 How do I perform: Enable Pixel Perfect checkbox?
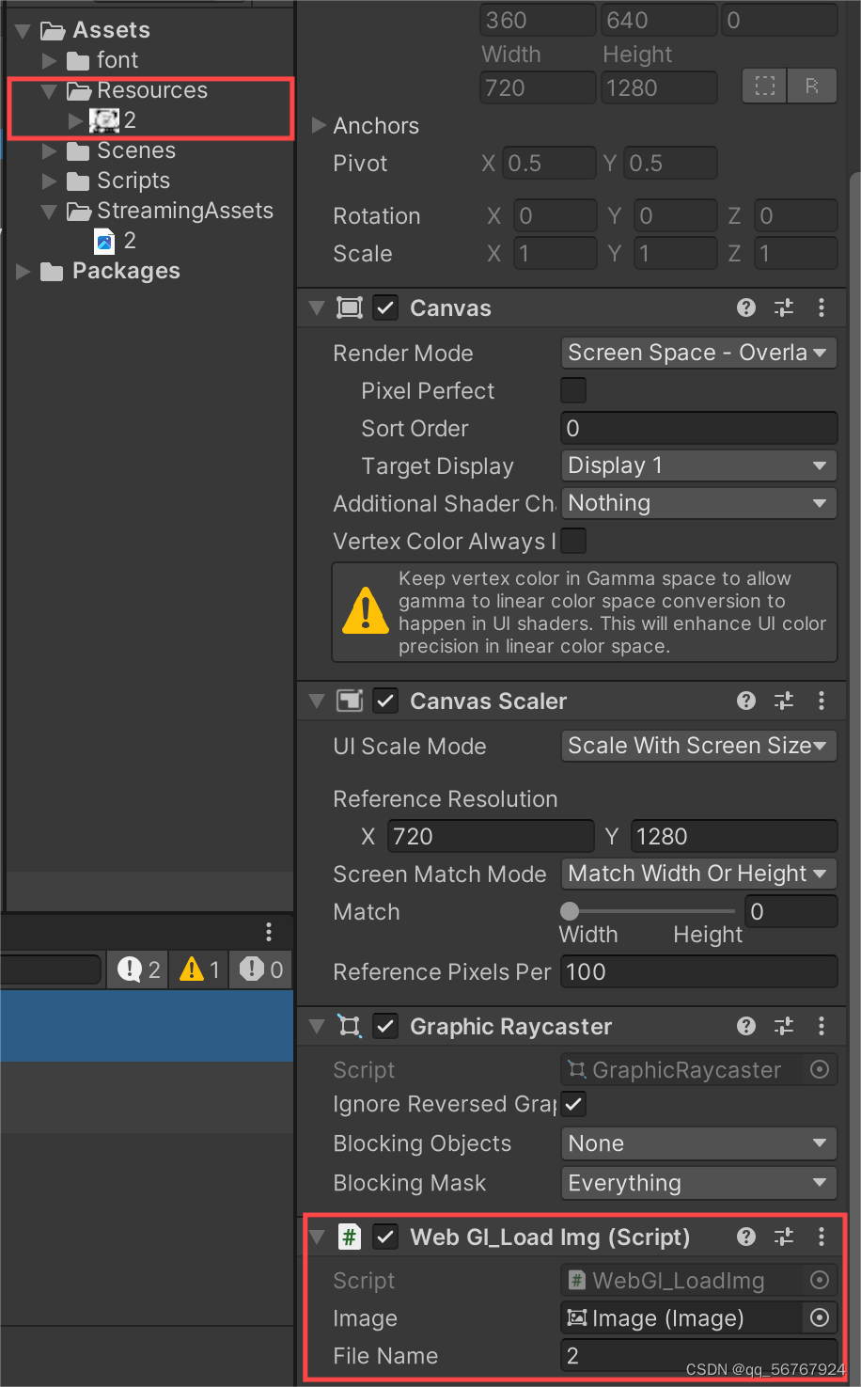tap(573, 390)
